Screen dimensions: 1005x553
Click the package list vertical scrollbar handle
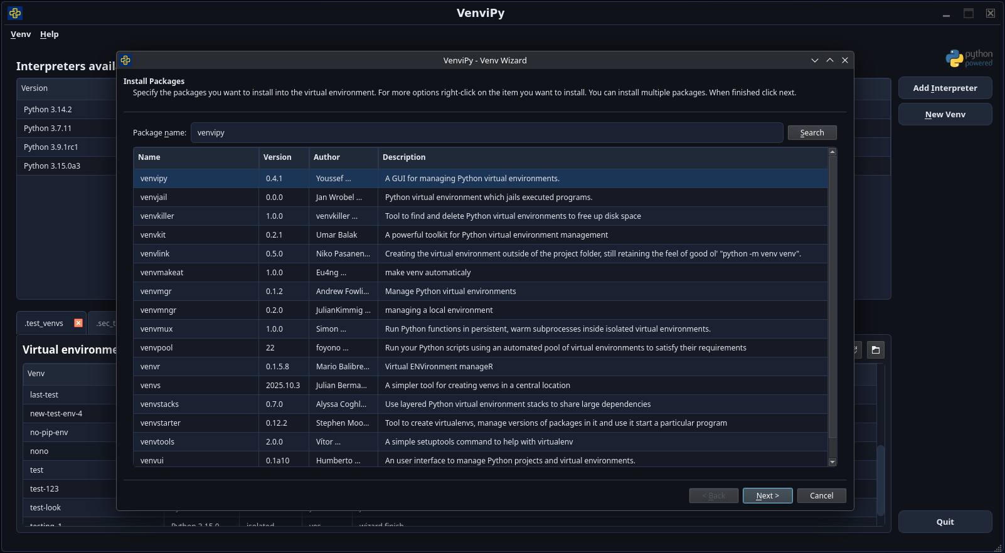coord(832,297)
